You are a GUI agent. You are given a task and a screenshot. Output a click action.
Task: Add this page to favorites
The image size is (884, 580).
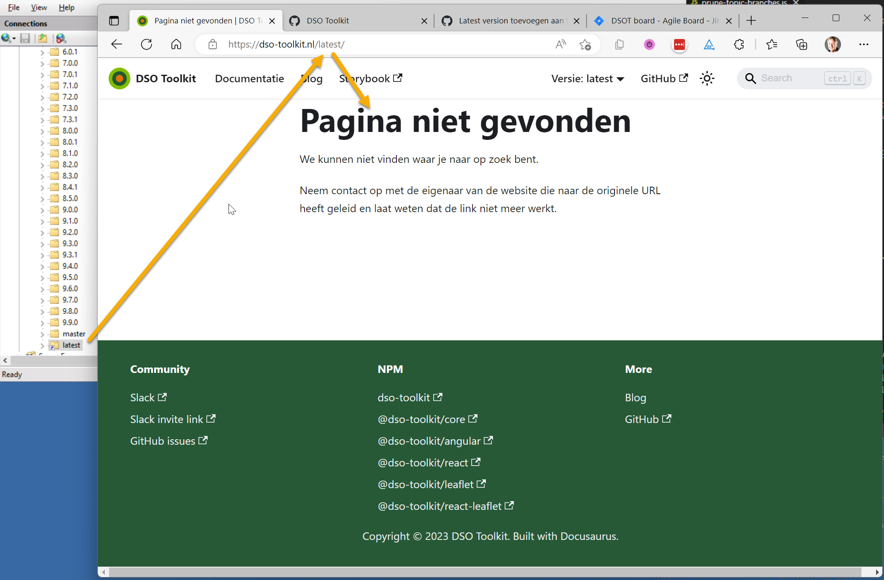coord(585,44)
